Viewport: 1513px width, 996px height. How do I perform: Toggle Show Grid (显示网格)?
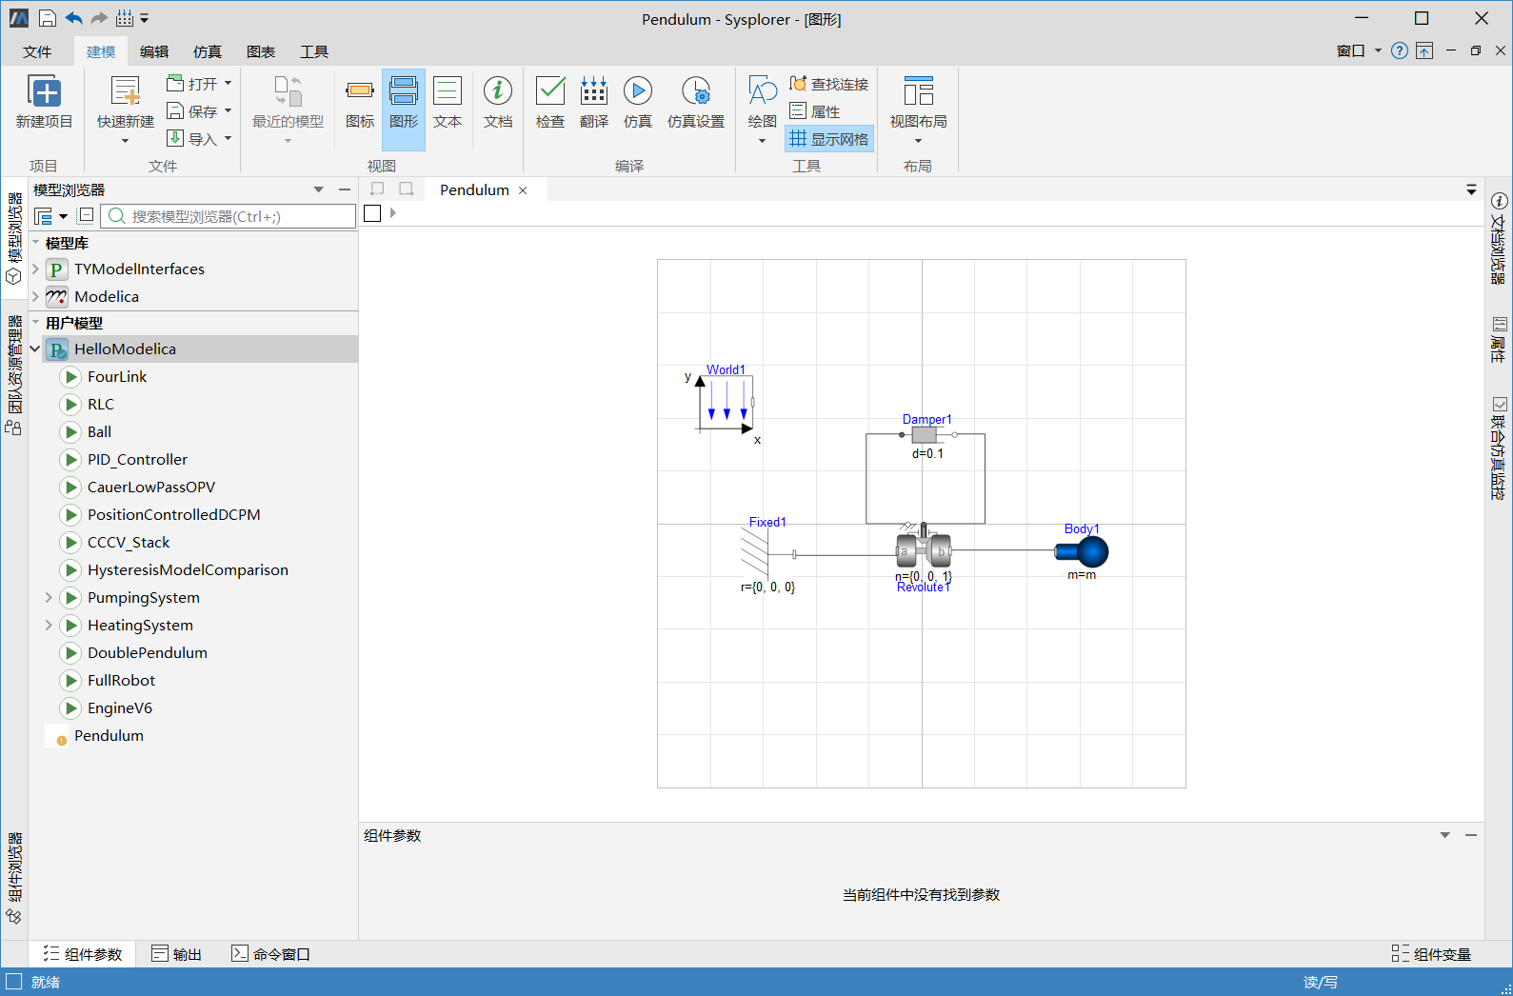click(x=829, y=139)
